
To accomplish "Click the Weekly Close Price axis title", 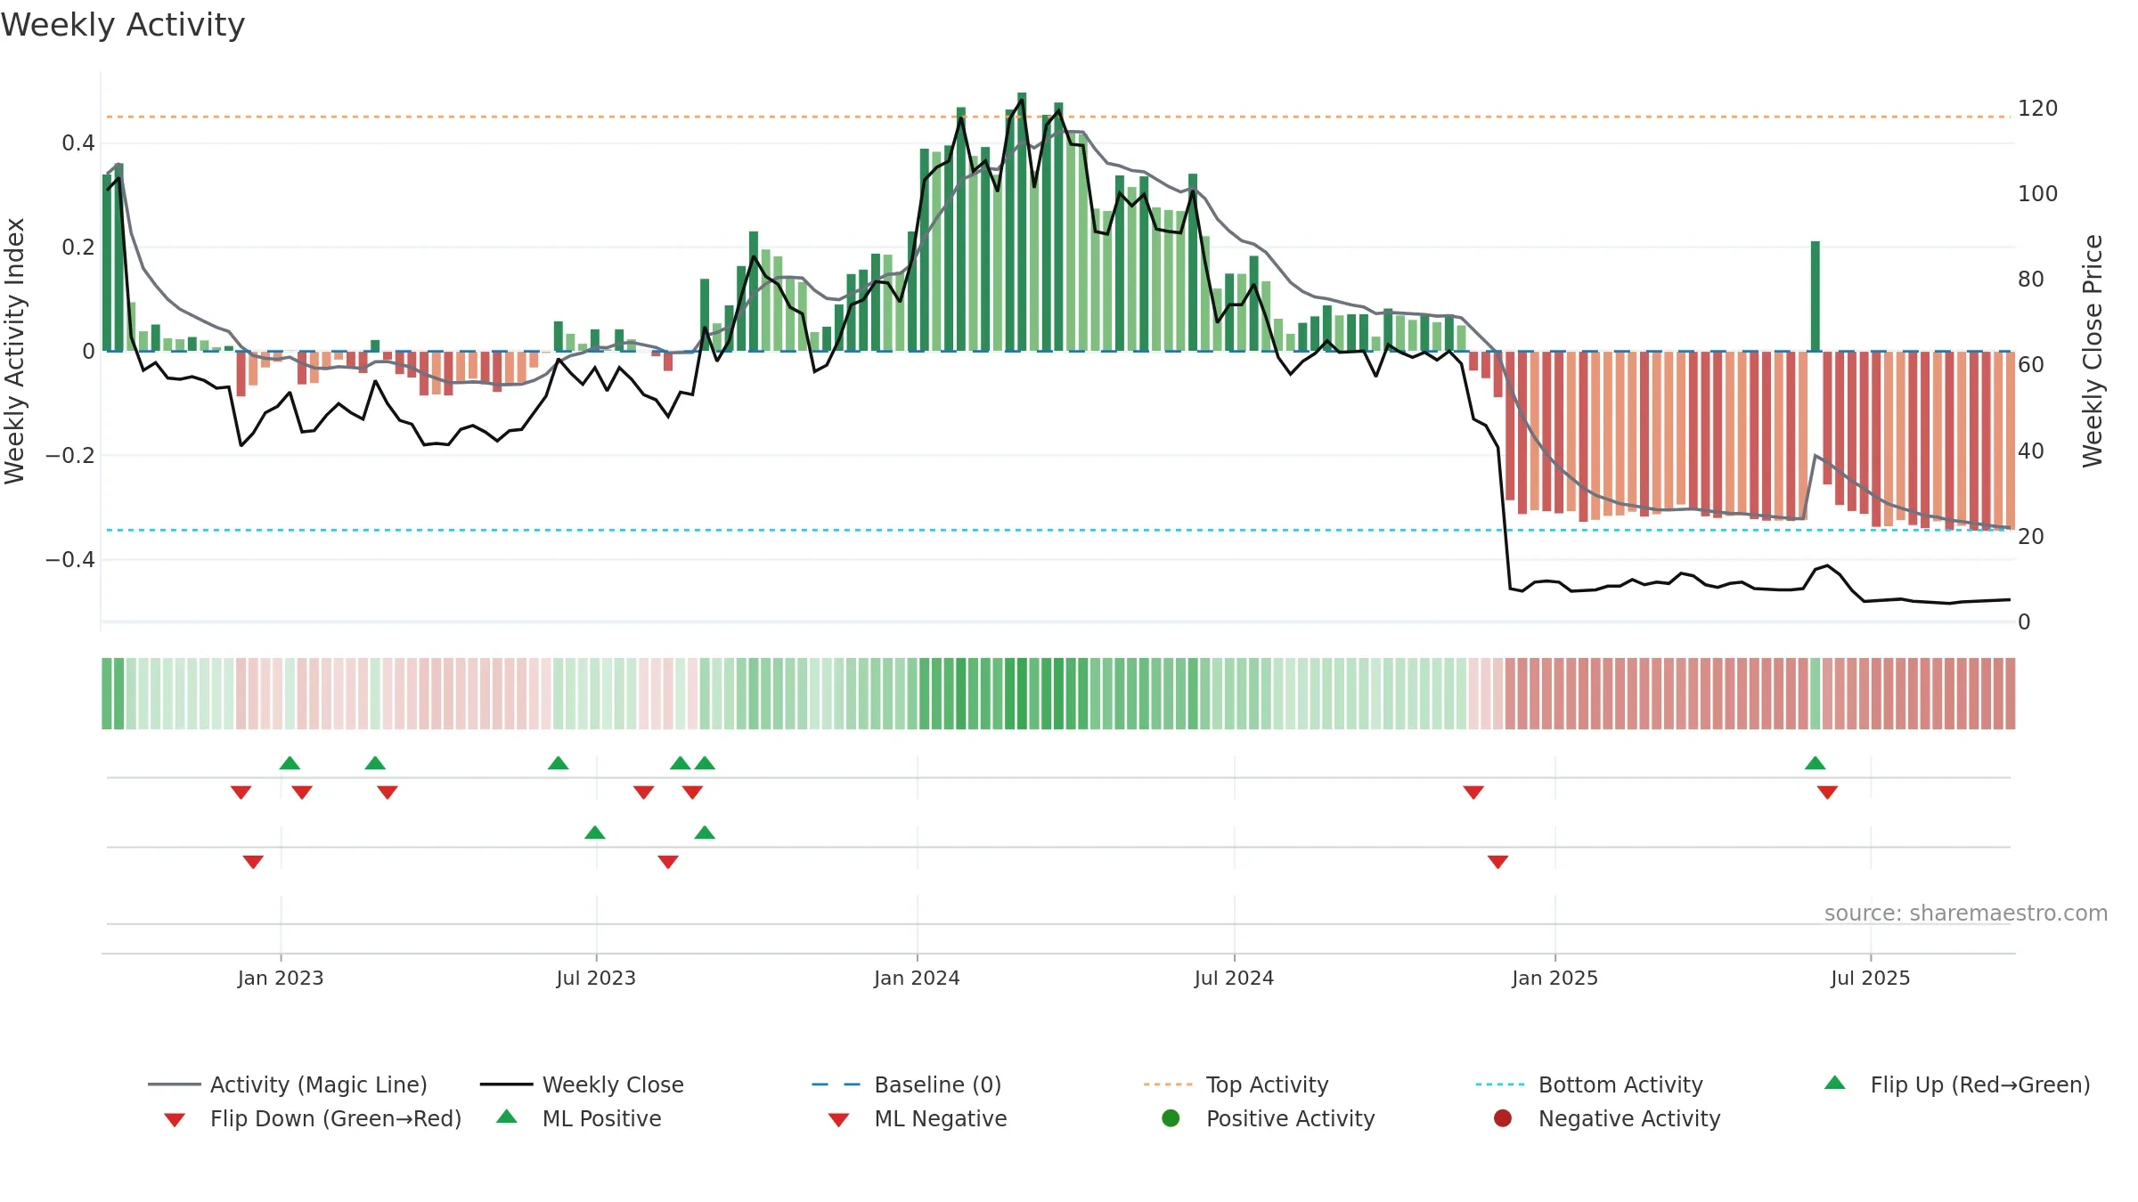I will coord(2093,351).
